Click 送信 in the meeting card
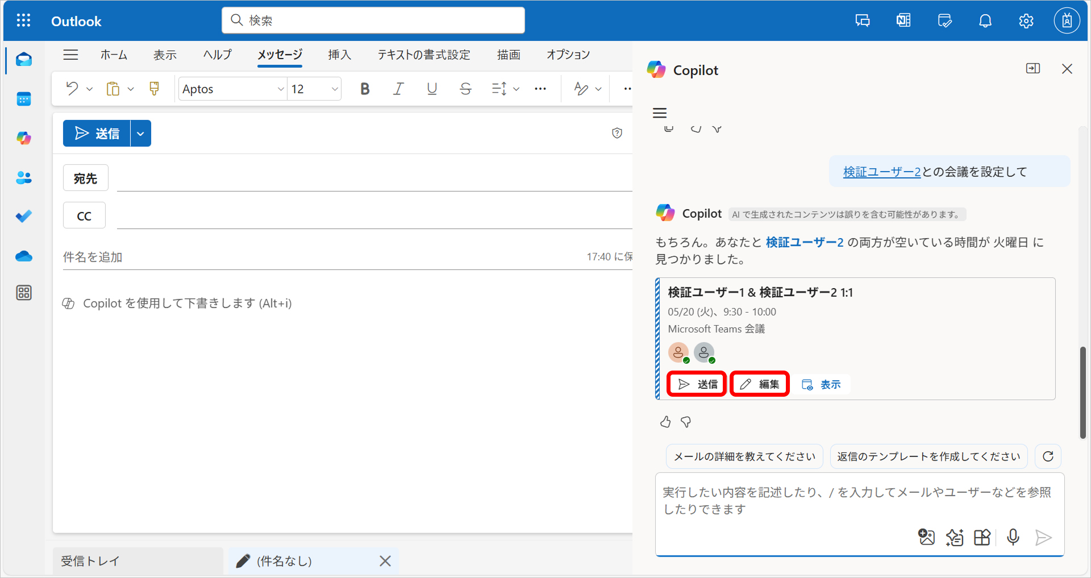The image size is (1091, 578). click(x=697, y=384)
